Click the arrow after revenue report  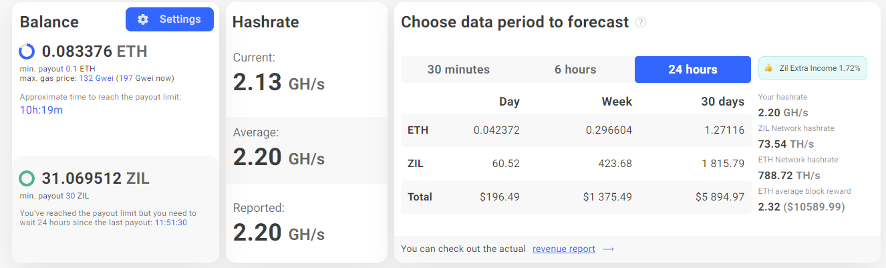tap(608, 249)
